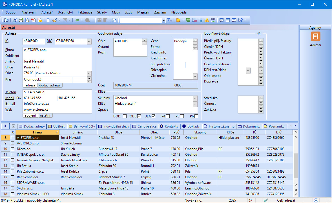
Task: Click the print icon in the toolbar
Action: [x=21, y=20]
